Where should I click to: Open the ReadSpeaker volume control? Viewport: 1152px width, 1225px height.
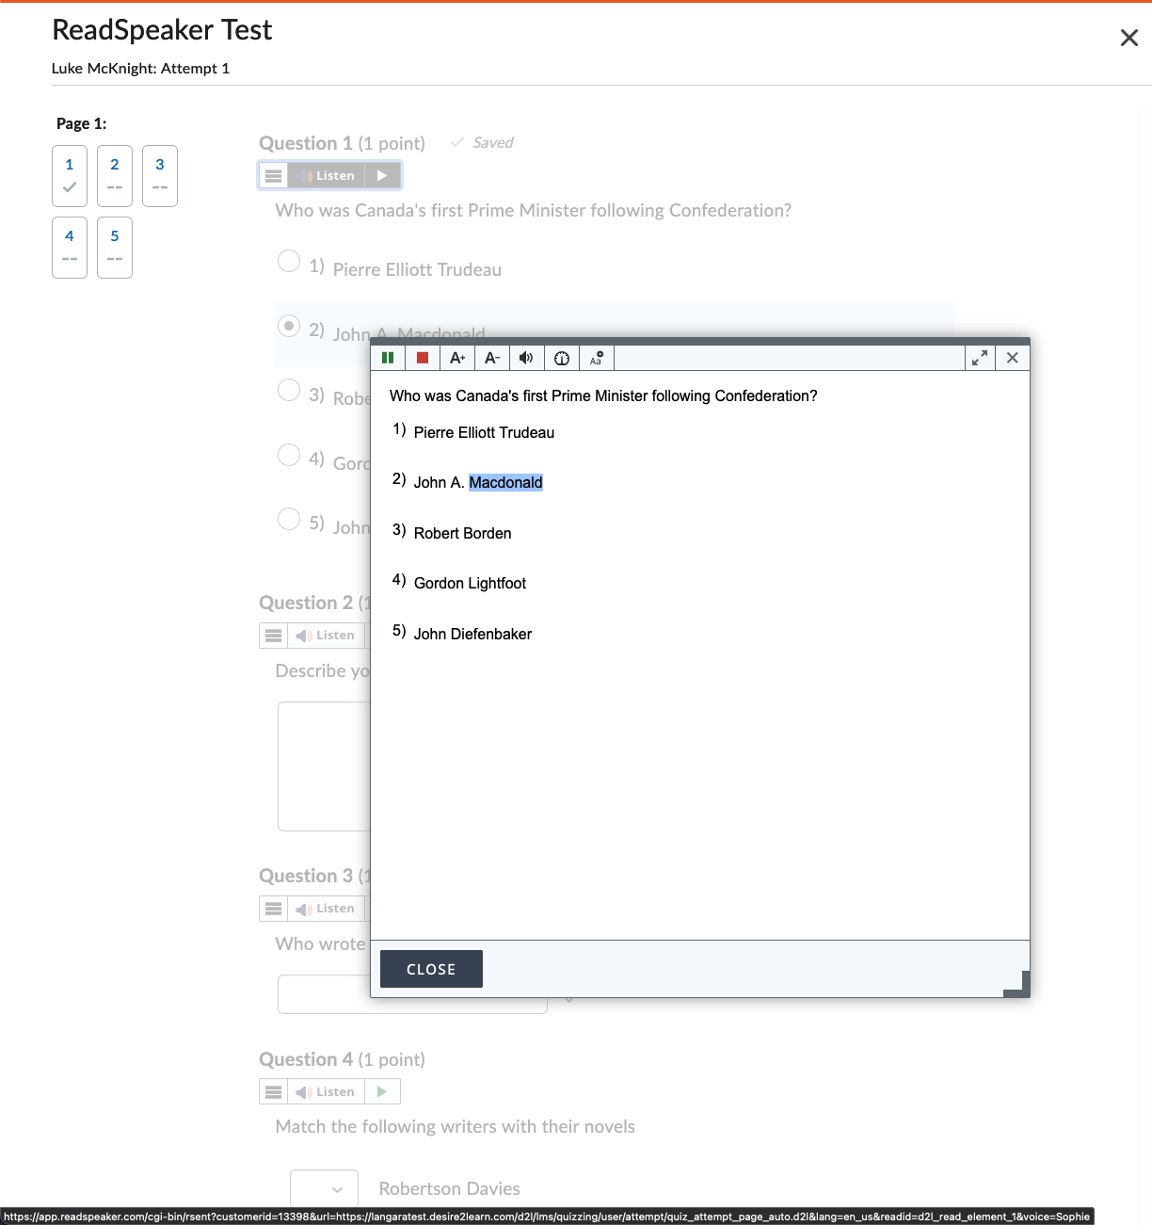tap(526, 358)
